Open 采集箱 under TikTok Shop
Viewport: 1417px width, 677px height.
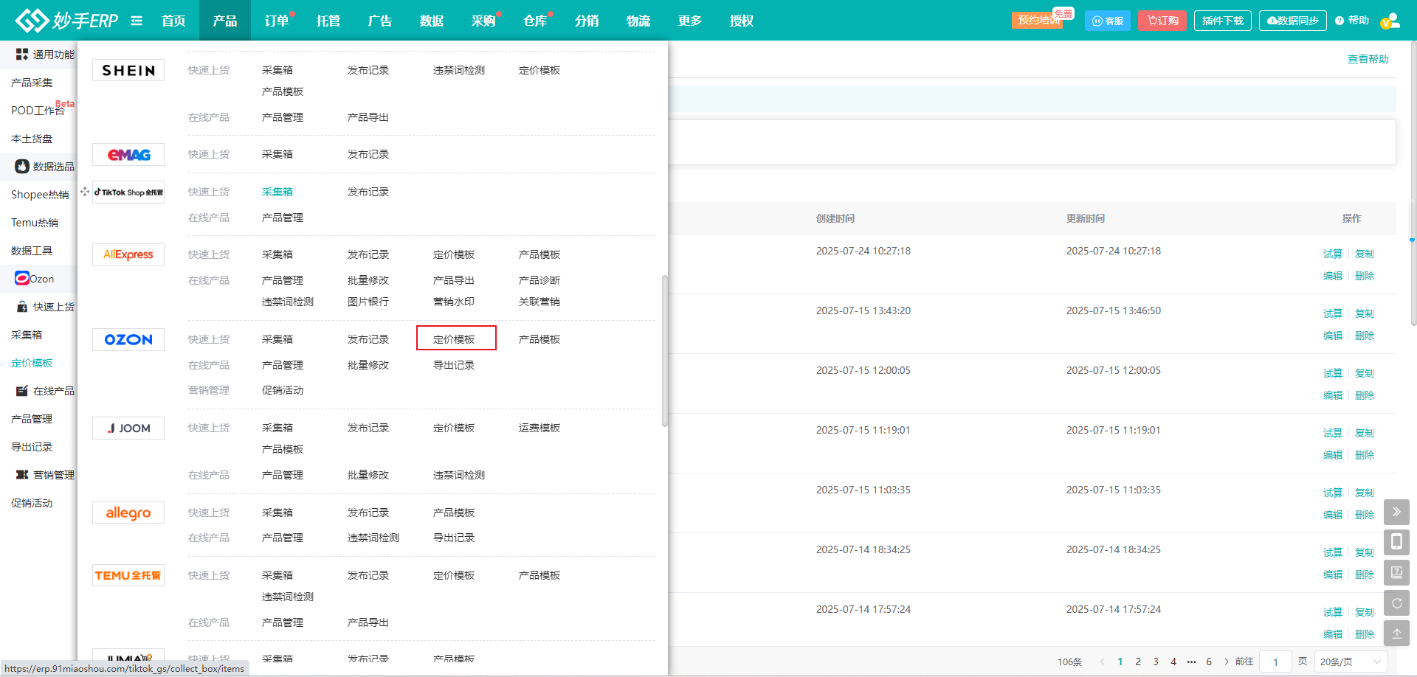pos(277,192)
